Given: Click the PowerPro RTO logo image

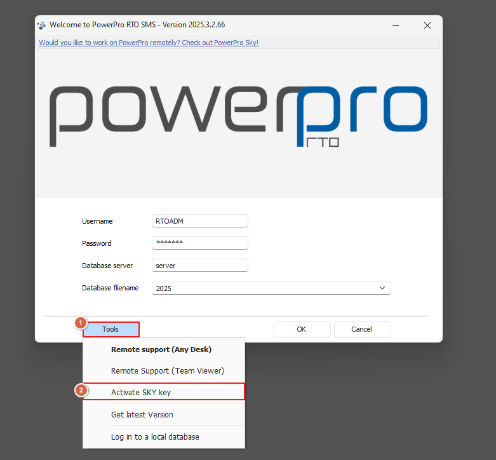Looking at the screenshot, I should point(238,116).
